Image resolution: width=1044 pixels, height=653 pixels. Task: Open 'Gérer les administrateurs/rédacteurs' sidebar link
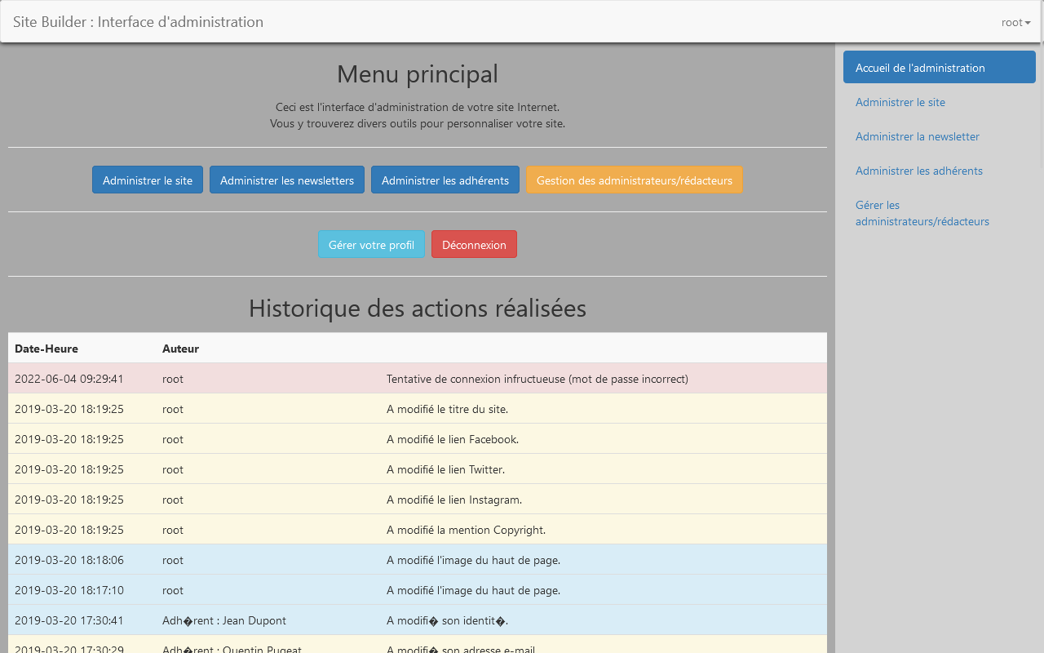click(x=922, y=213)
